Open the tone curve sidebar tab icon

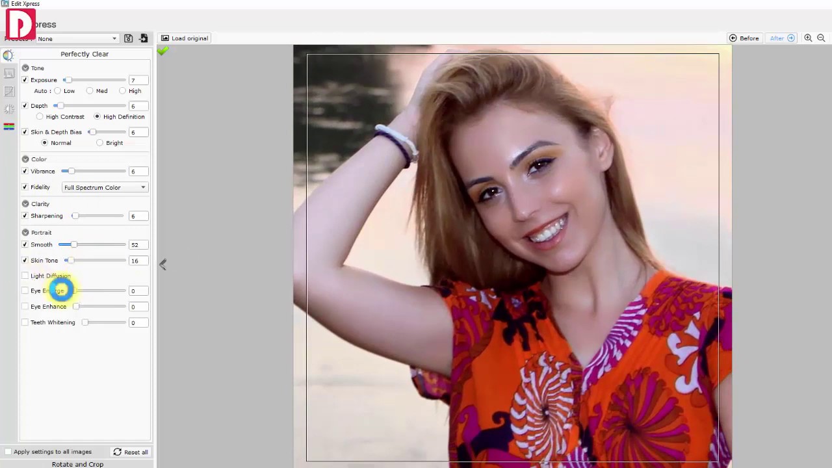point(9,92)
